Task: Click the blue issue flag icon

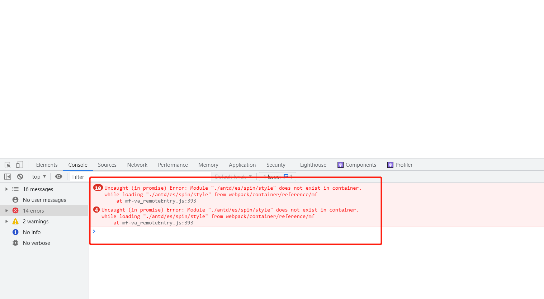Action: pyautogui.click(x=286, y=176)
